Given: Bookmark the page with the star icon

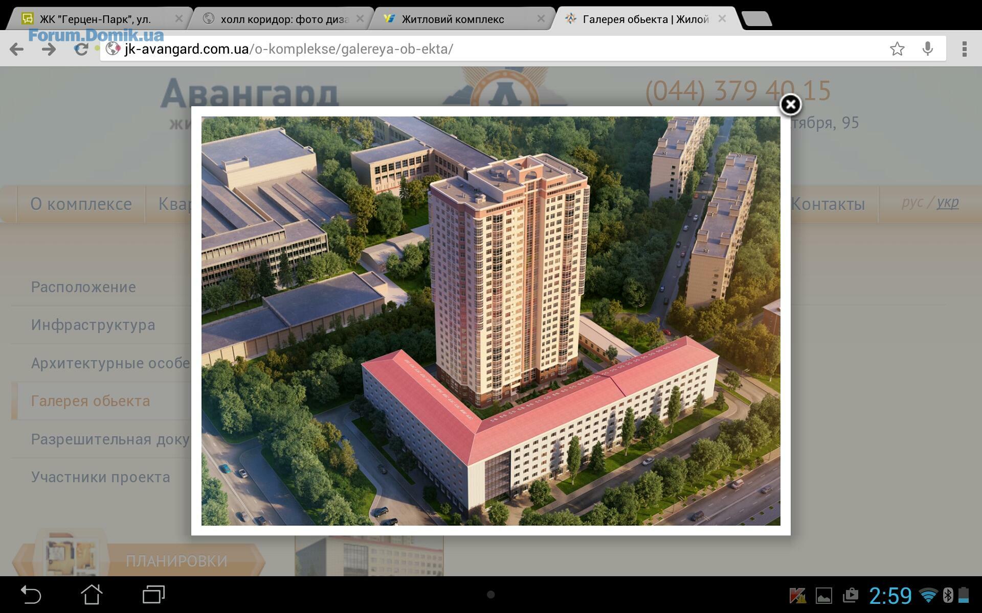Looking at the screenshot, I should [897, 49].
